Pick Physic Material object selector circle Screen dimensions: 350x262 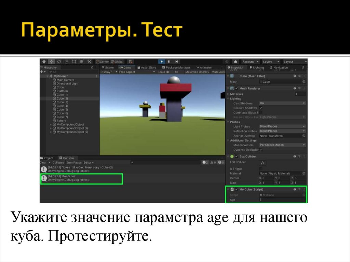[x=304, y=173]
